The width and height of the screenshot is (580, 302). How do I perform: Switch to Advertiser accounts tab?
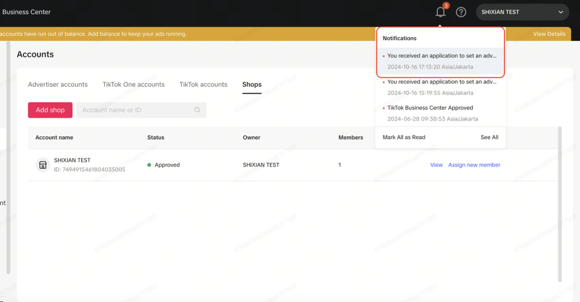tap(57, 85)
